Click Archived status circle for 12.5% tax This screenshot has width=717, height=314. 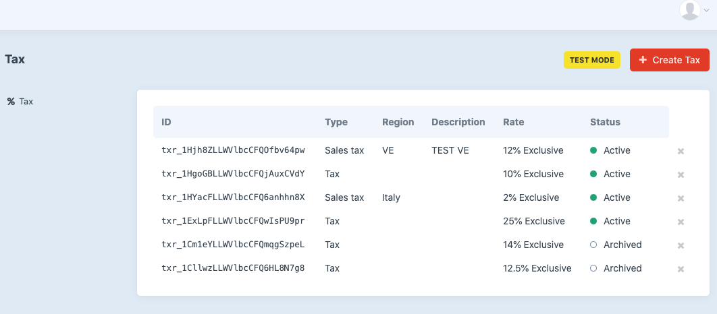pyautogui.click(x=593, y=268)
